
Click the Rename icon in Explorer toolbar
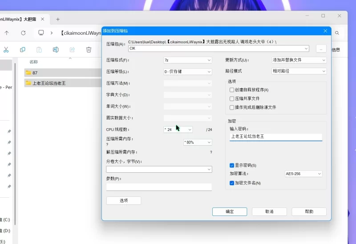coord(56,49)
